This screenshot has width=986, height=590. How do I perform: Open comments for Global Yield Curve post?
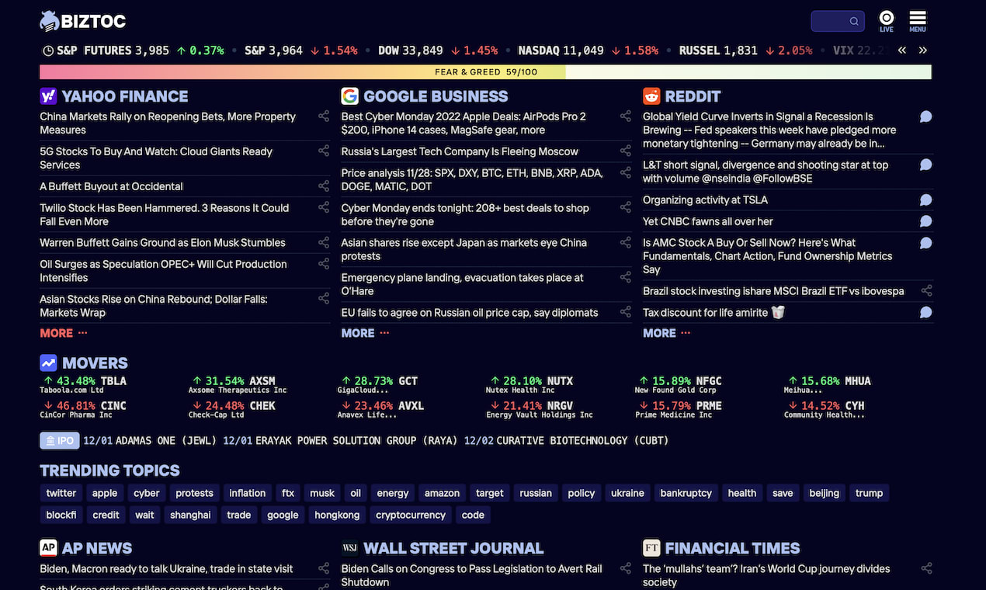(x=926, y=116)
